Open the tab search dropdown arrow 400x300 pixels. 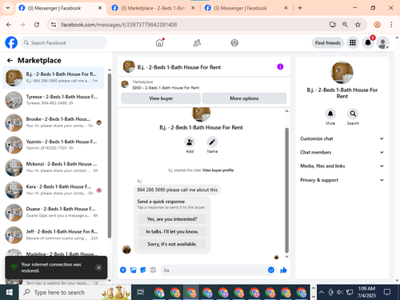tap(8, 8)
